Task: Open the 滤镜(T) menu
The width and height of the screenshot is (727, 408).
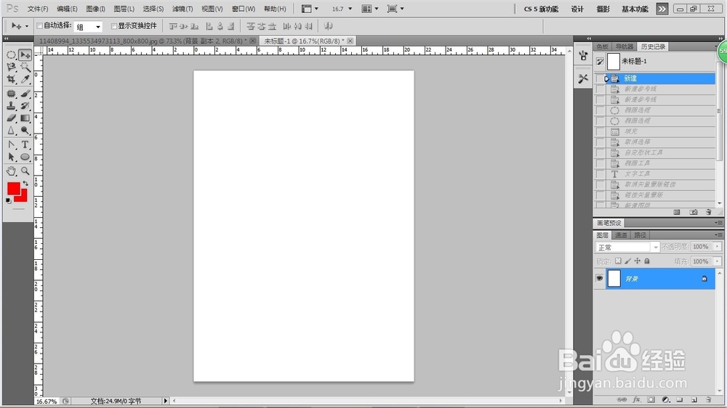Action: click(x=182, y=9)
